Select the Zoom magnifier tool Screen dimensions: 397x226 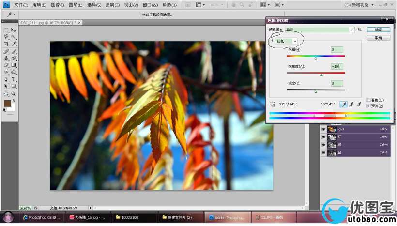tap(14, 94)
